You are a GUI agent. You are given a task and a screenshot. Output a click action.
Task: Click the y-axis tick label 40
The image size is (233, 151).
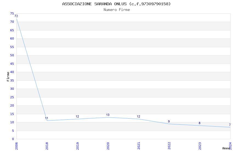12,72
